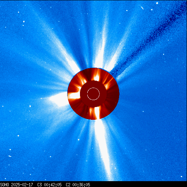The width and height of the screenshot is (187, 187).
Task: Click the C2 instrument label
Action: 68,185
